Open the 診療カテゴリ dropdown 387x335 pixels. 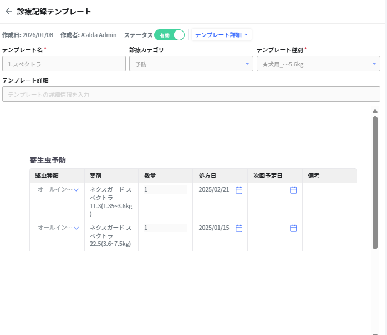(191, 64)
